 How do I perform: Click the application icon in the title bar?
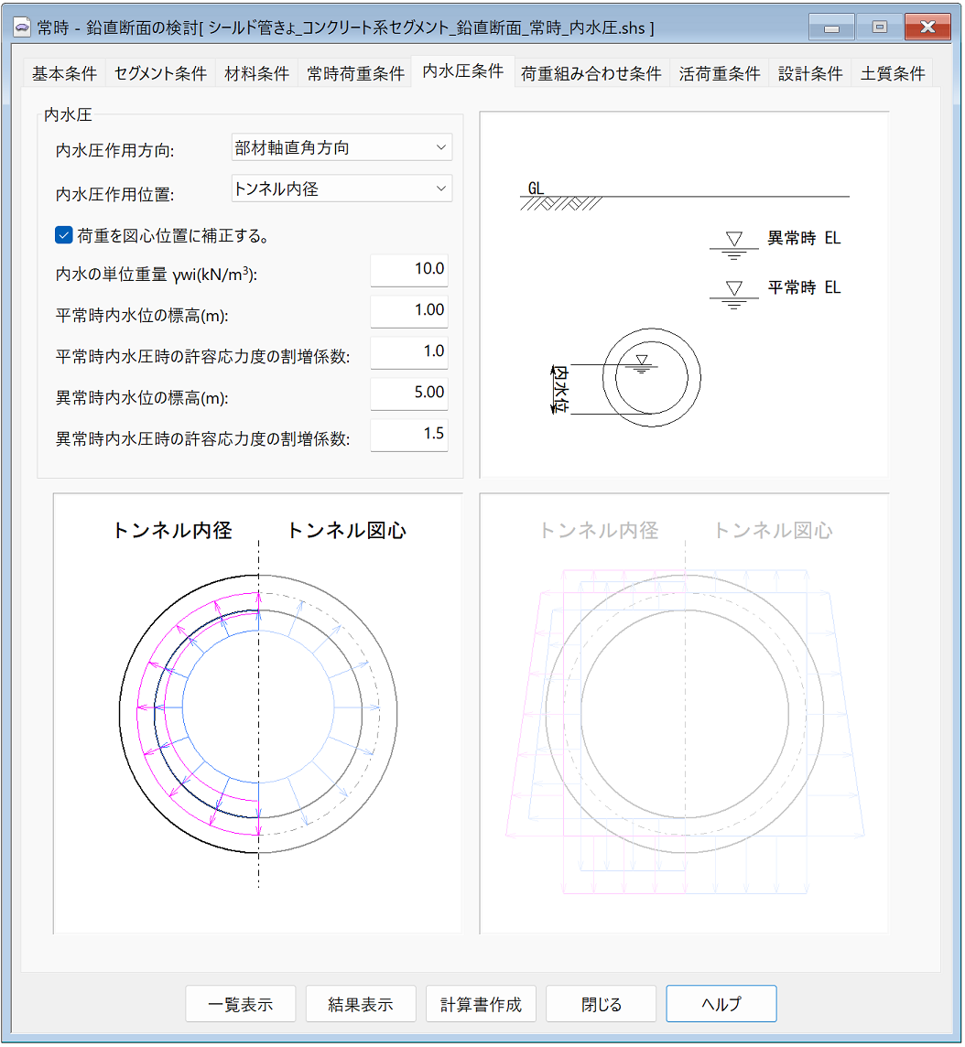point(23,27)
